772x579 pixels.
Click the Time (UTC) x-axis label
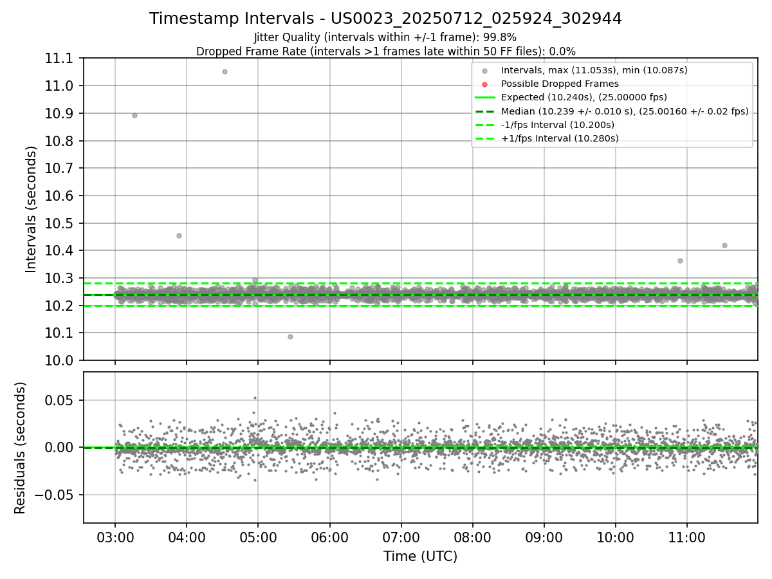click(x=420, y=556)
